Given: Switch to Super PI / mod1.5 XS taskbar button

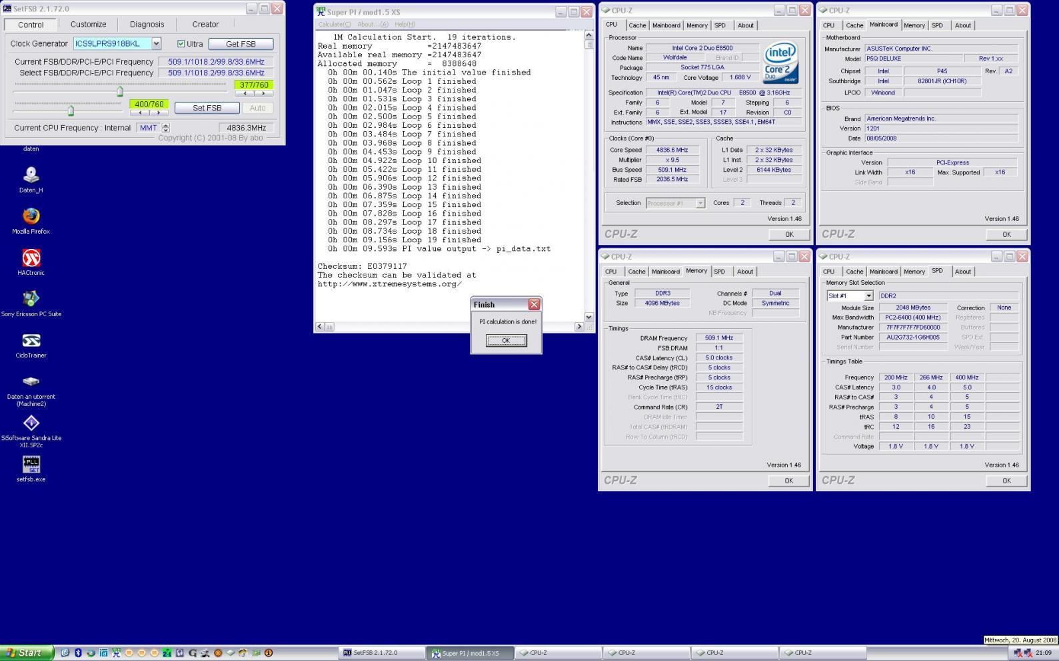Looking at the screenshot, I should pyautogui.click(x=470, y=653).
